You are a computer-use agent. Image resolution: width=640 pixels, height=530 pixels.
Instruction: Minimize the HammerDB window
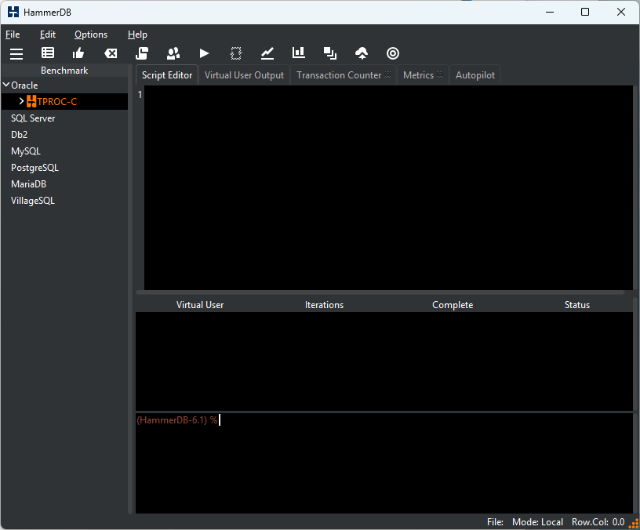coord(550,12)
